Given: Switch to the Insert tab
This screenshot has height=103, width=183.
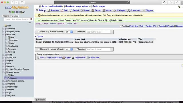Looking at the screenshot, I should [85, 10].
